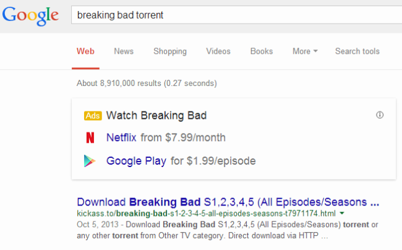This screenshot has width=402, height=250.
Task: Switch to the News tab
Action: pyautogui.click(x=124, y=51)
